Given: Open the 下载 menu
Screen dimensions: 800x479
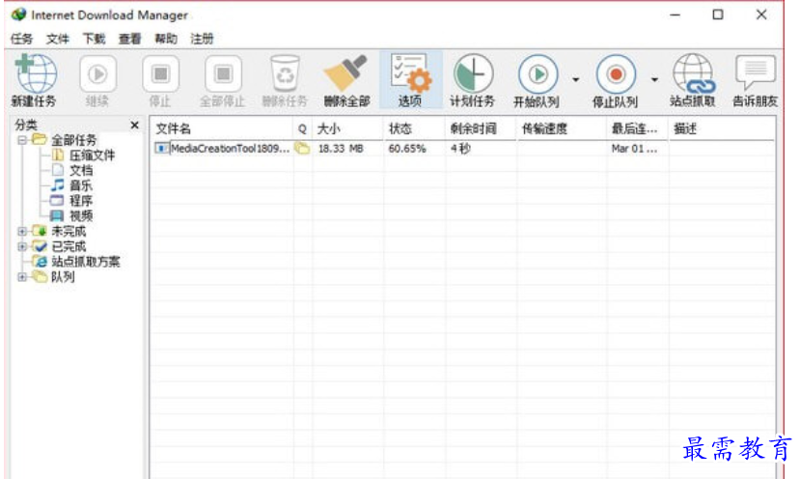Looking at the screenshot, I should point(94,39).
